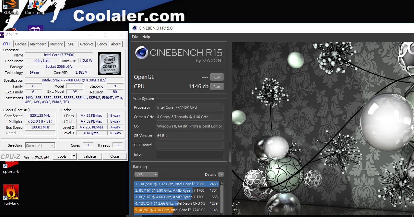Click the GFX Board field
The image size is (414, 217).
190,145
